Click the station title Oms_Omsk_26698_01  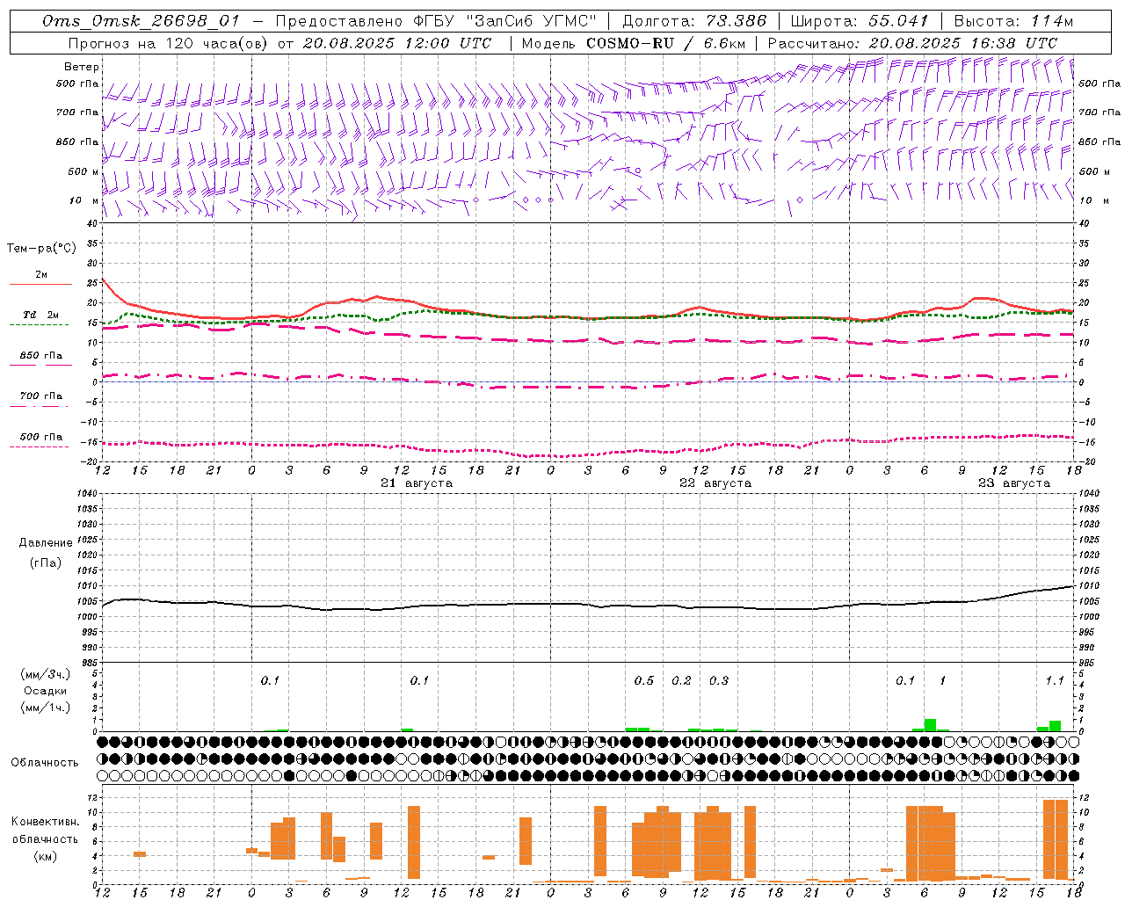141,21
